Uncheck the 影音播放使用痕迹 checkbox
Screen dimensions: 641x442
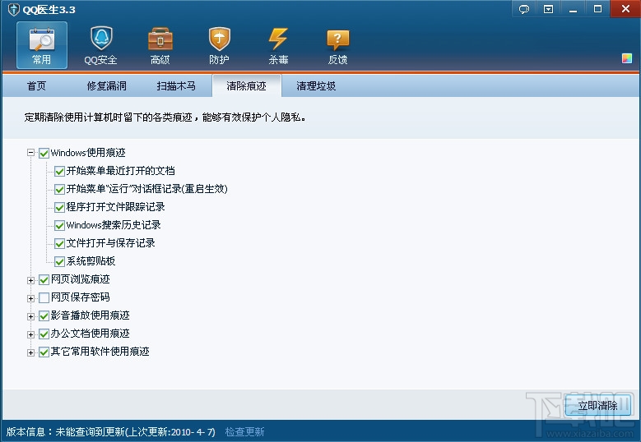pyautogui.click(x=44, y=315)
